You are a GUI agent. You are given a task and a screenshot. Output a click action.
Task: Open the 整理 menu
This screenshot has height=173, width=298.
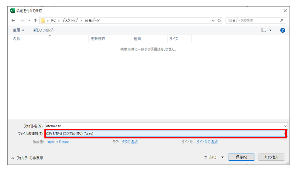[19, 30]
